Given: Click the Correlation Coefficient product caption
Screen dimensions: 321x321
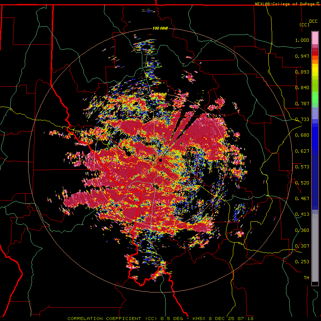Looking at the screenshot, I should 160,319.
